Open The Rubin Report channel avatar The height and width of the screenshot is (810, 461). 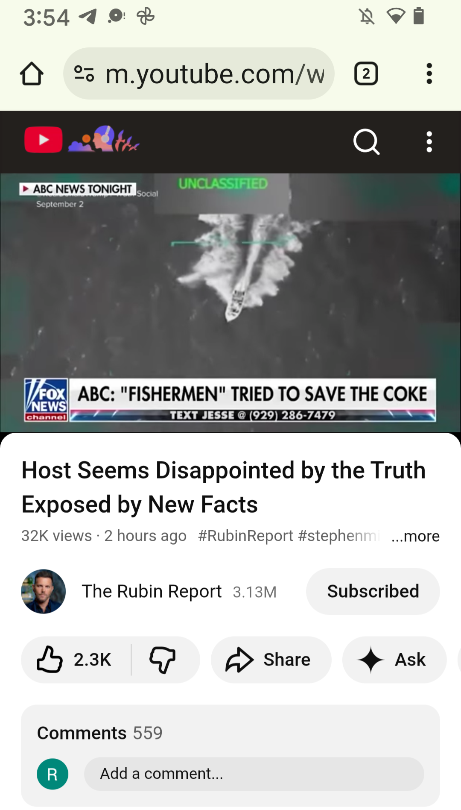pyautogui.click(x=44, y=591)
